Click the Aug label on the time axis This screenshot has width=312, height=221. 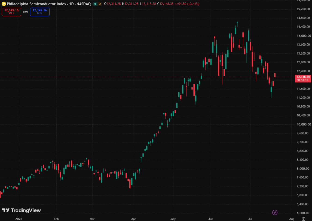point(292,219)
